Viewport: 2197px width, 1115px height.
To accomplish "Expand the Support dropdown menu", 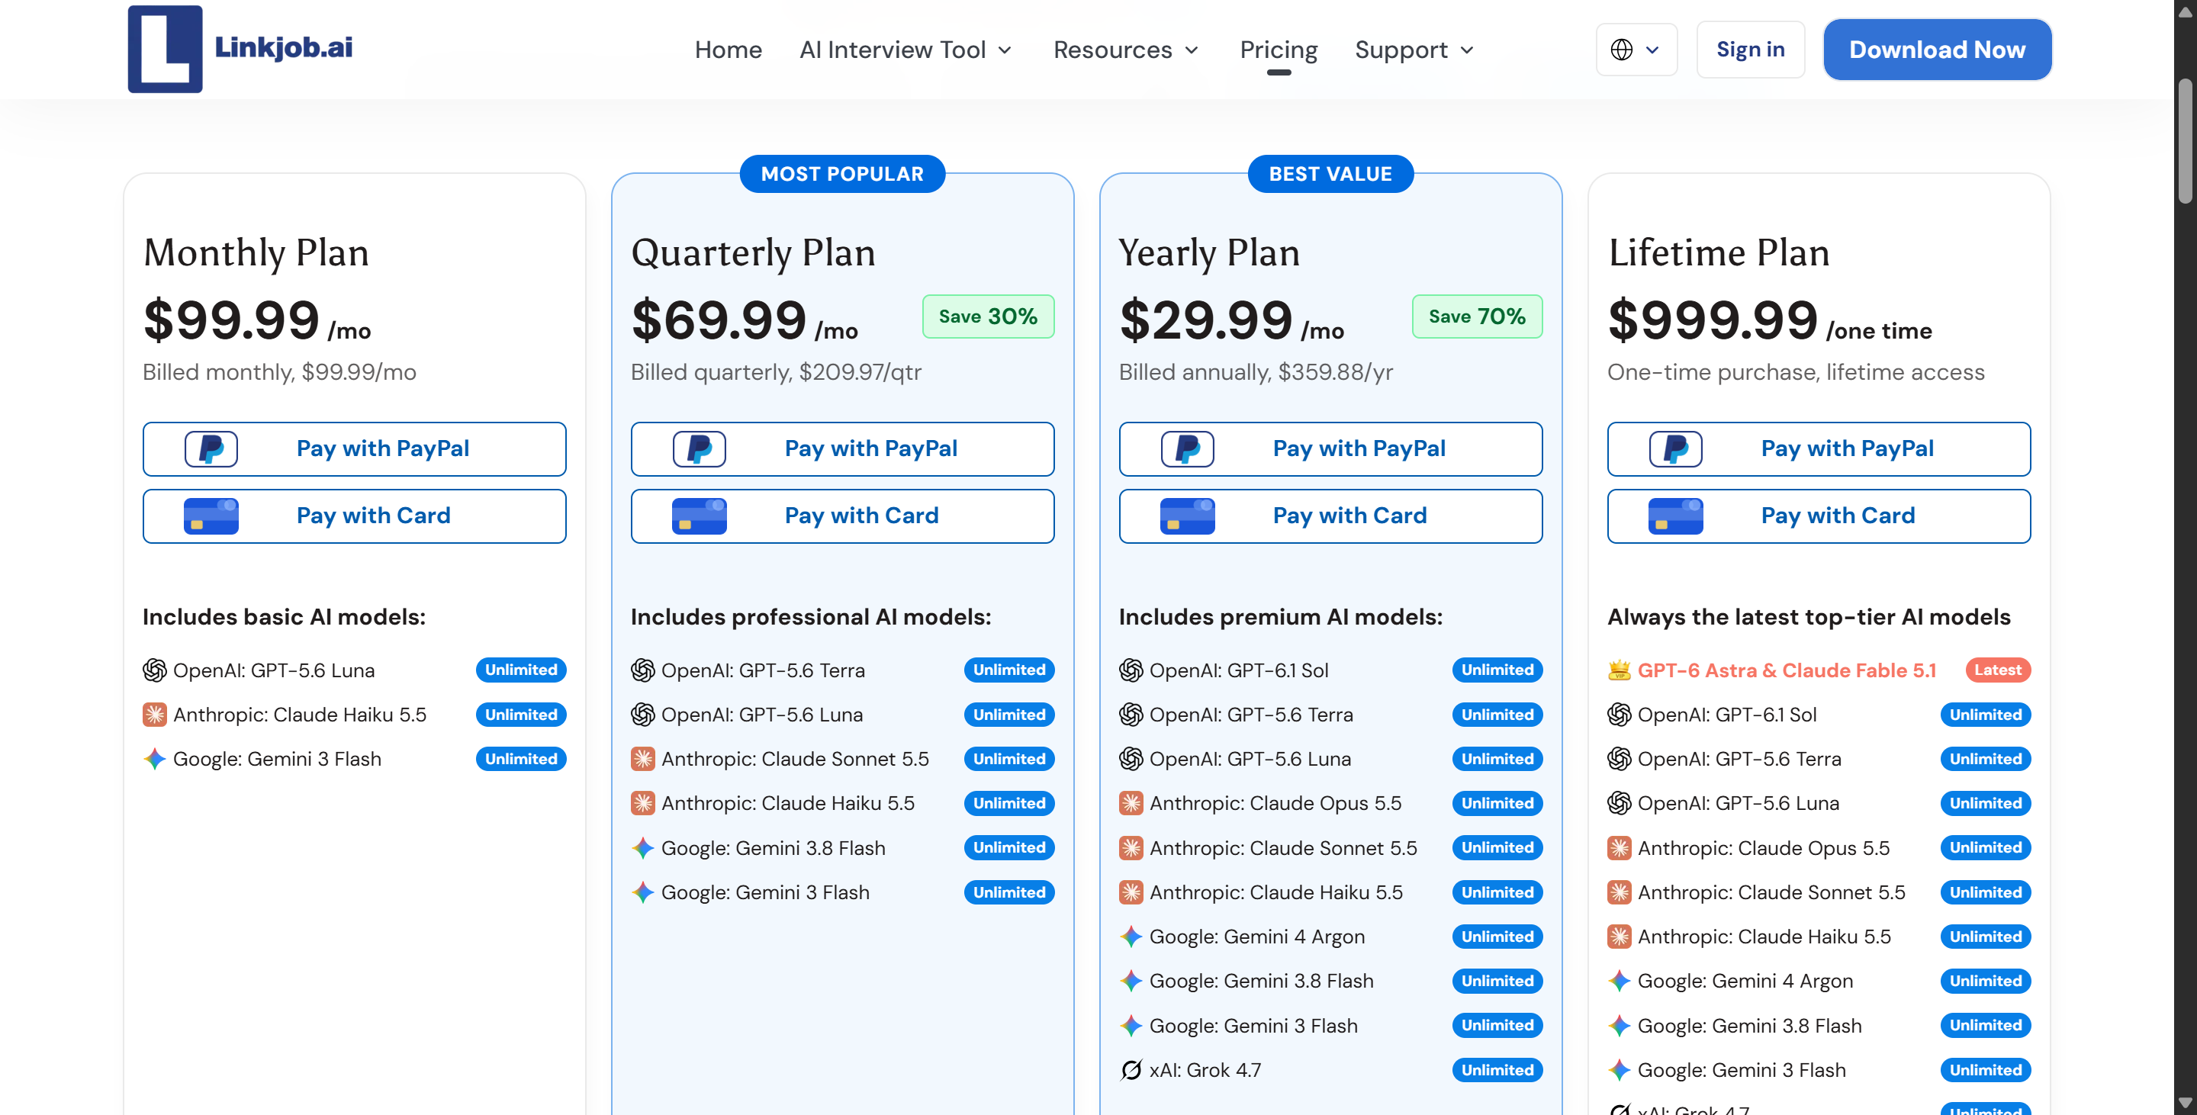I will [1414, 50].
